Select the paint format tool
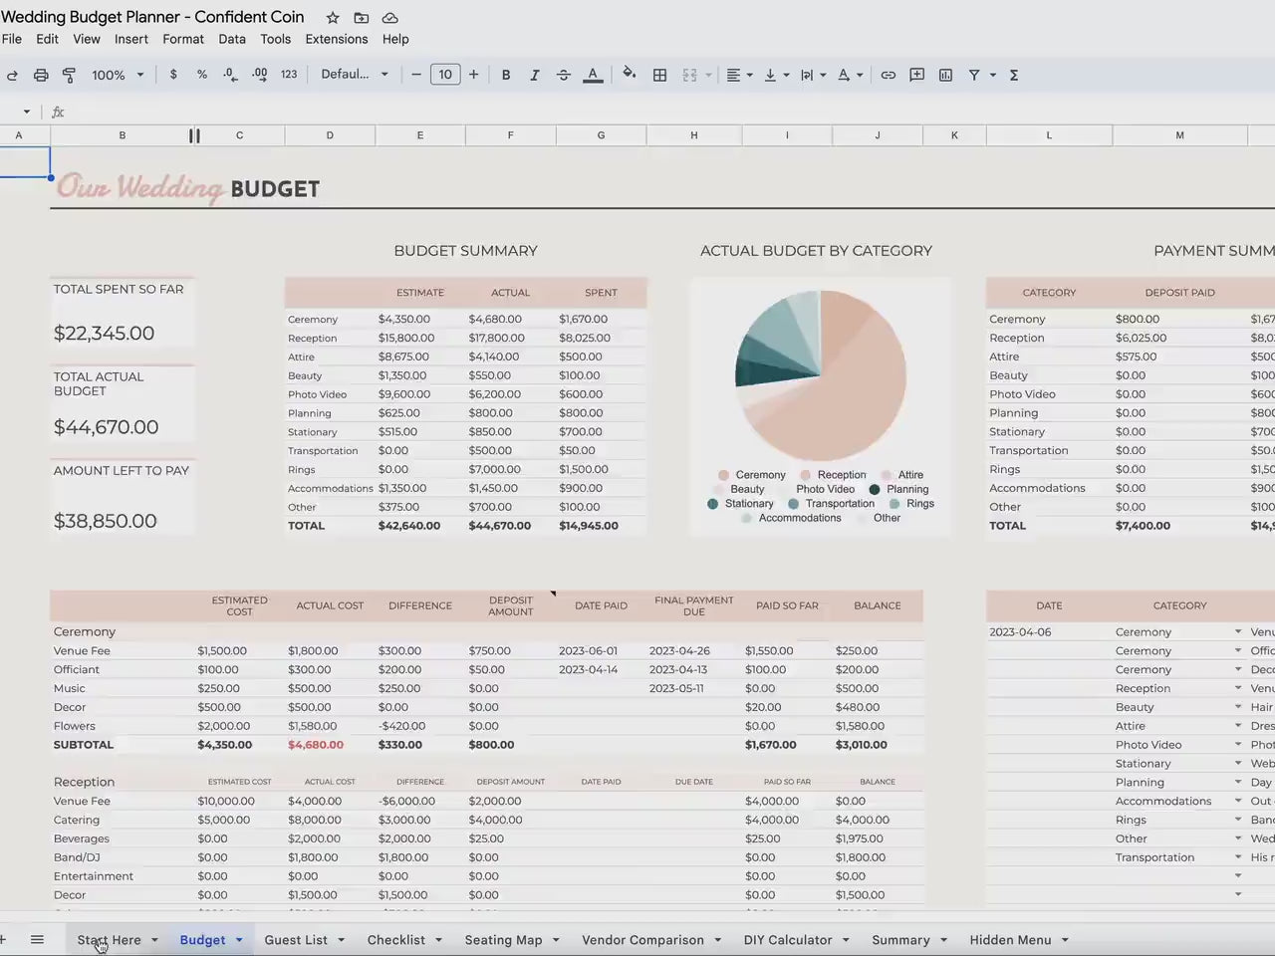The width and height of the screenshot is (1275, 956). coord(69,75)
